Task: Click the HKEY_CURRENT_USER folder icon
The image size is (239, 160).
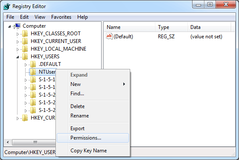Action: coord(25,41)
